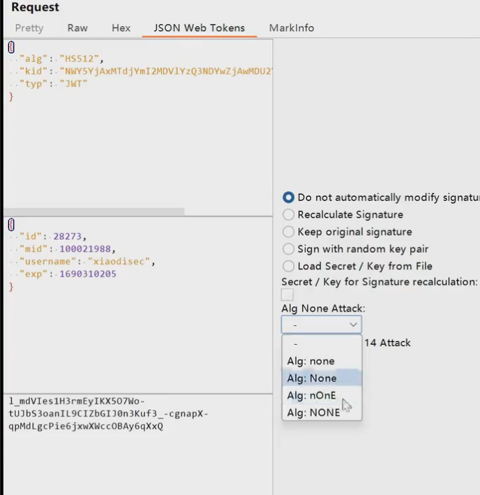
Task: Select the uppercase "Alg: NONE" option
Action: pos(313,413)
